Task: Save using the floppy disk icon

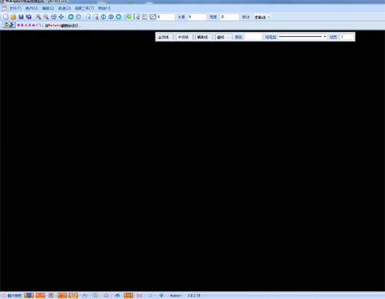Action: 21,17
